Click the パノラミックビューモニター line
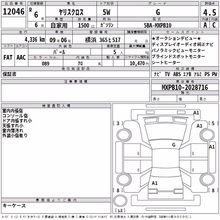 178,50
